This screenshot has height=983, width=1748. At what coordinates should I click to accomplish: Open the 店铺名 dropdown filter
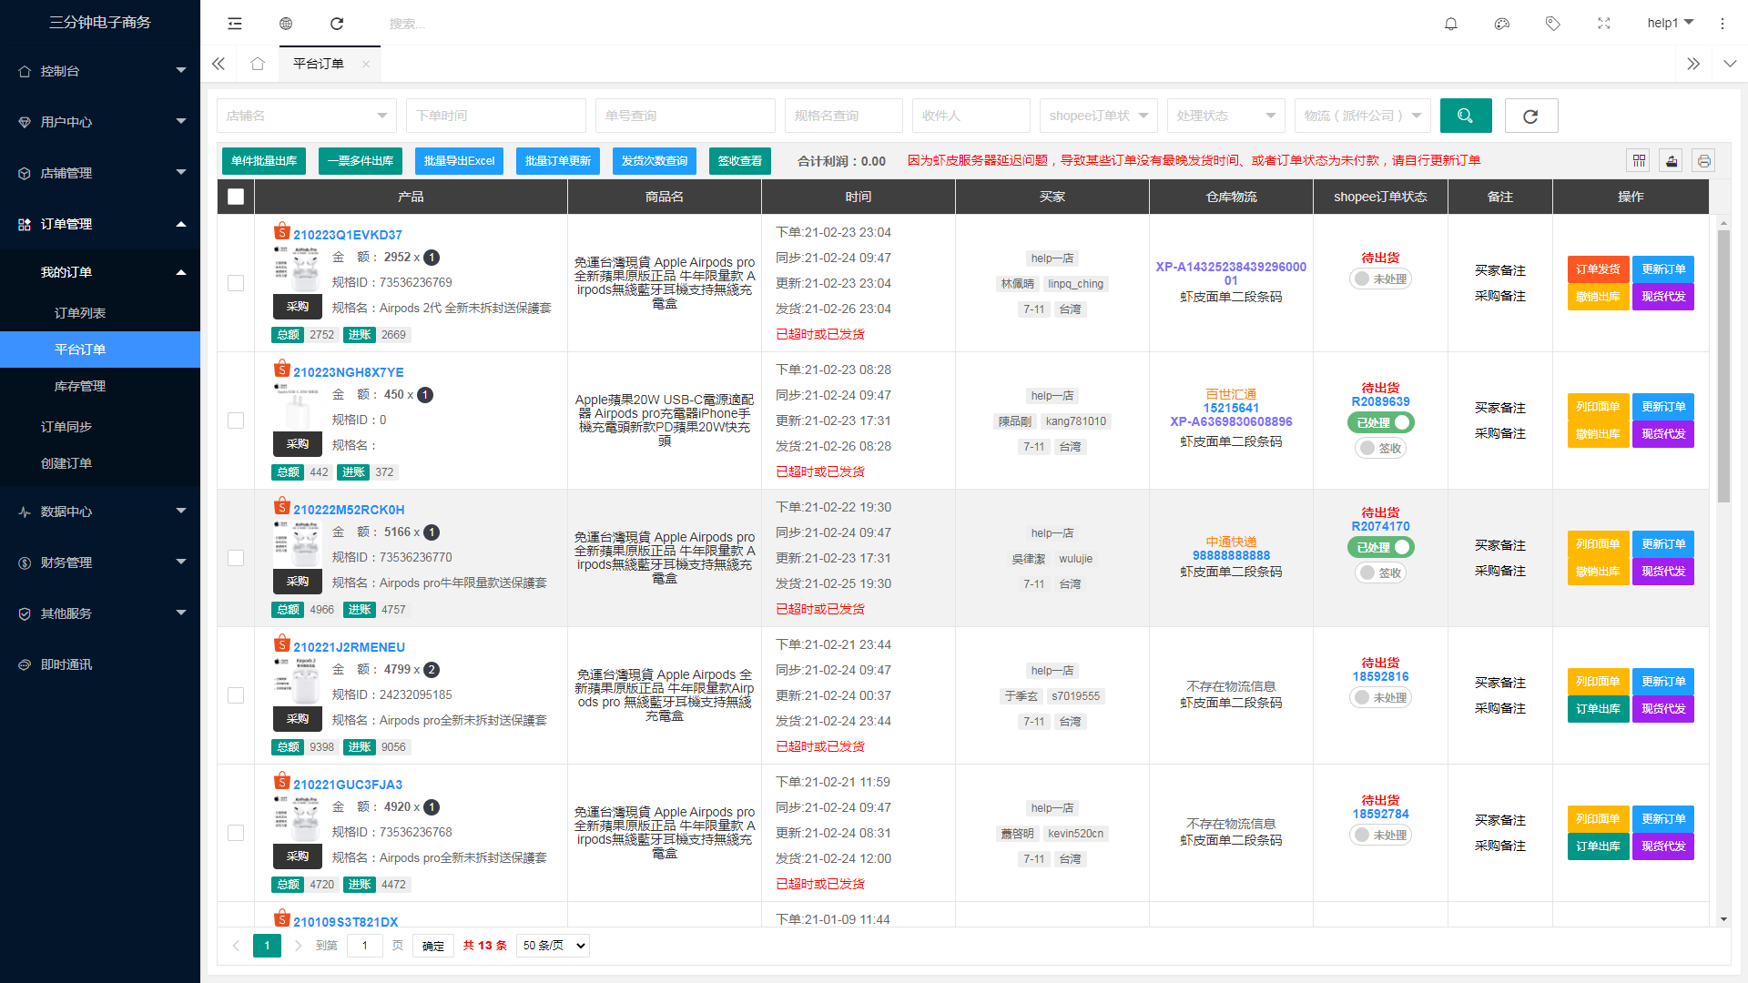[307, 116]
